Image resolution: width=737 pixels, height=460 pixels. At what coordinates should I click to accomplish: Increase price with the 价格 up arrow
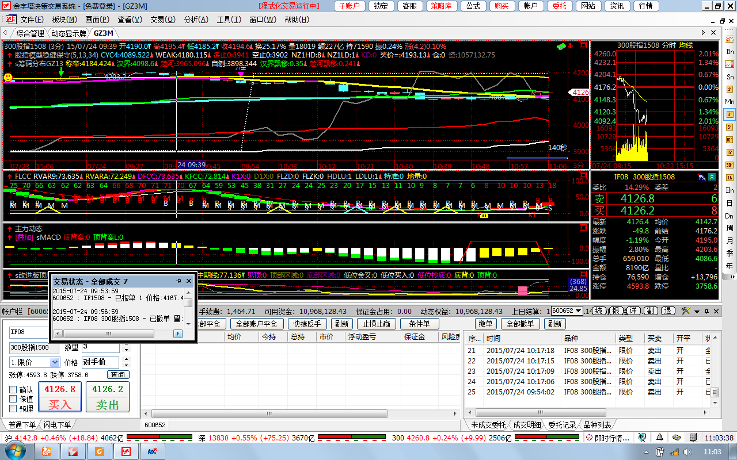pyautogui.click(x=126, y=360)
